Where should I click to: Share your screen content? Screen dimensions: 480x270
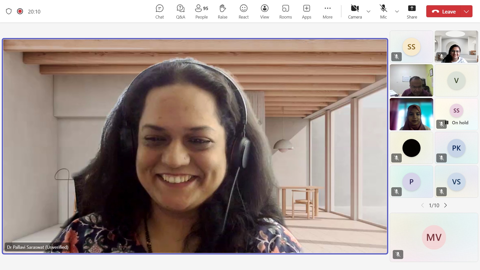coord(412,11)
